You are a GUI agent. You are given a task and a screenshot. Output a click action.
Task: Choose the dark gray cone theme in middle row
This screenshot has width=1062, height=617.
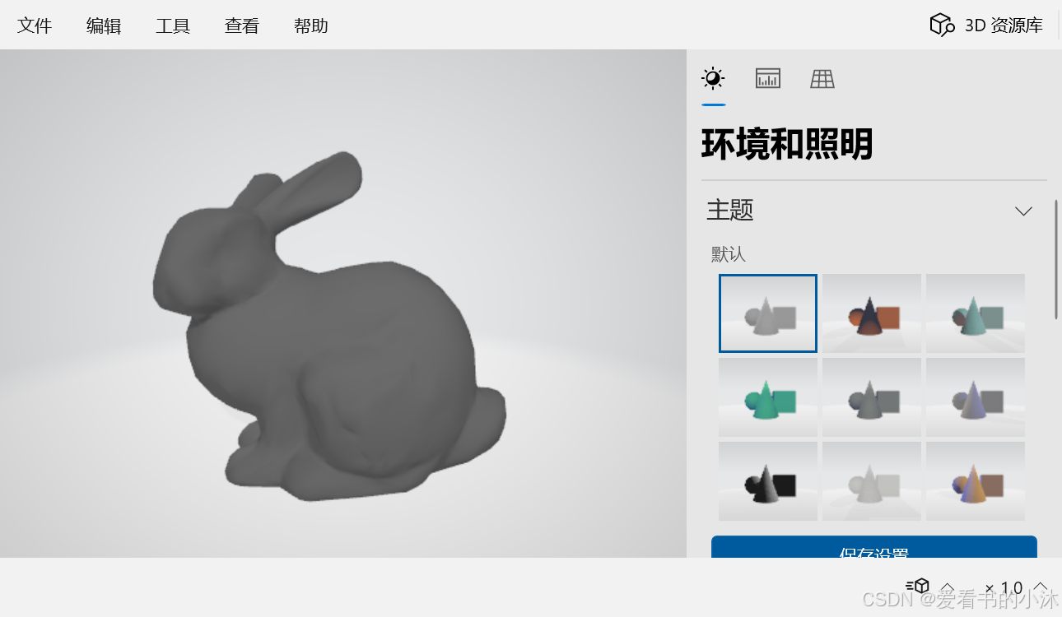tap(872, 397)
